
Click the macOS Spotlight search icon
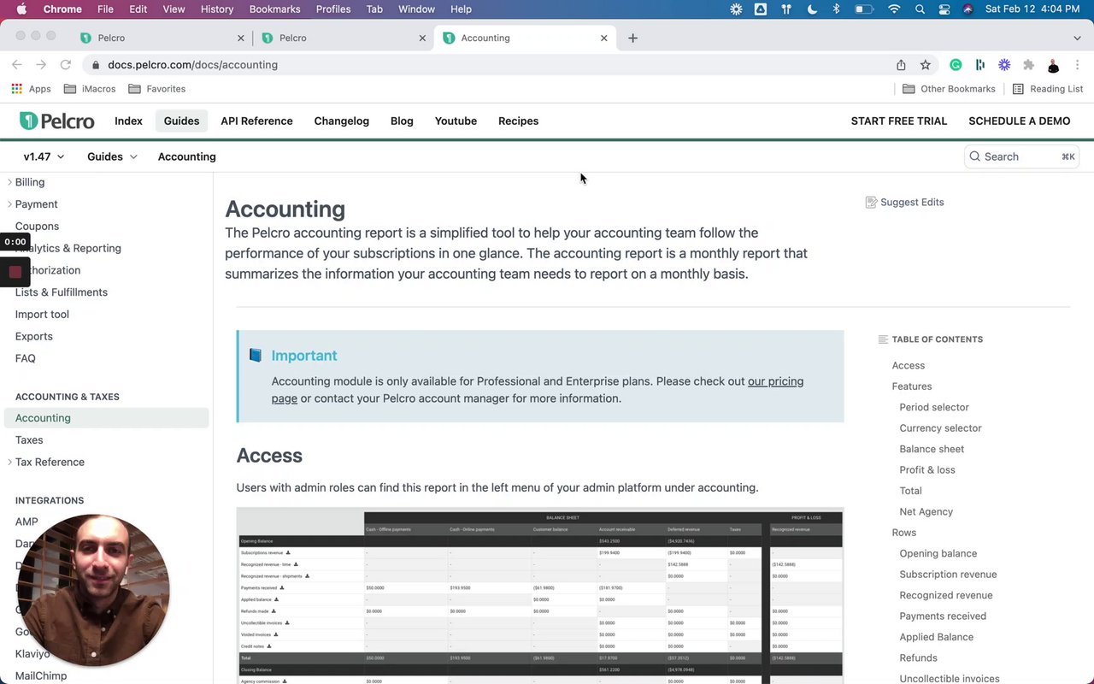(920, 9)
